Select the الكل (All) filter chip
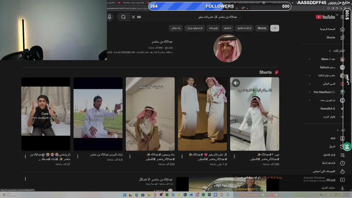The height and width of the screenshot is (198, 352). (275, 28)
